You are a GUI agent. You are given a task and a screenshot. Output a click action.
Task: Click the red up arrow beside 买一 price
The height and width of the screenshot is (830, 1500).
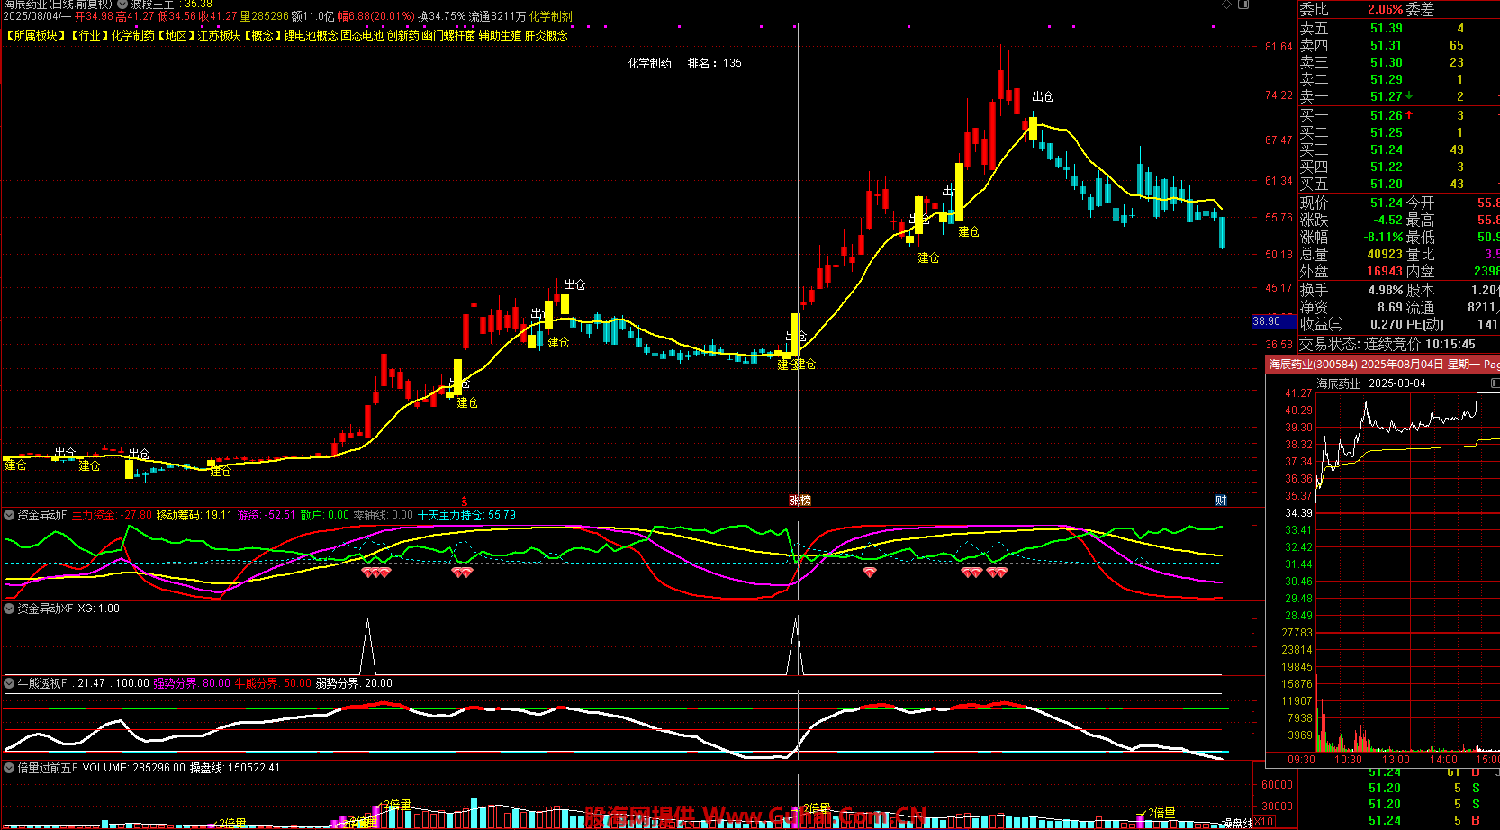tap(1409, 115)
